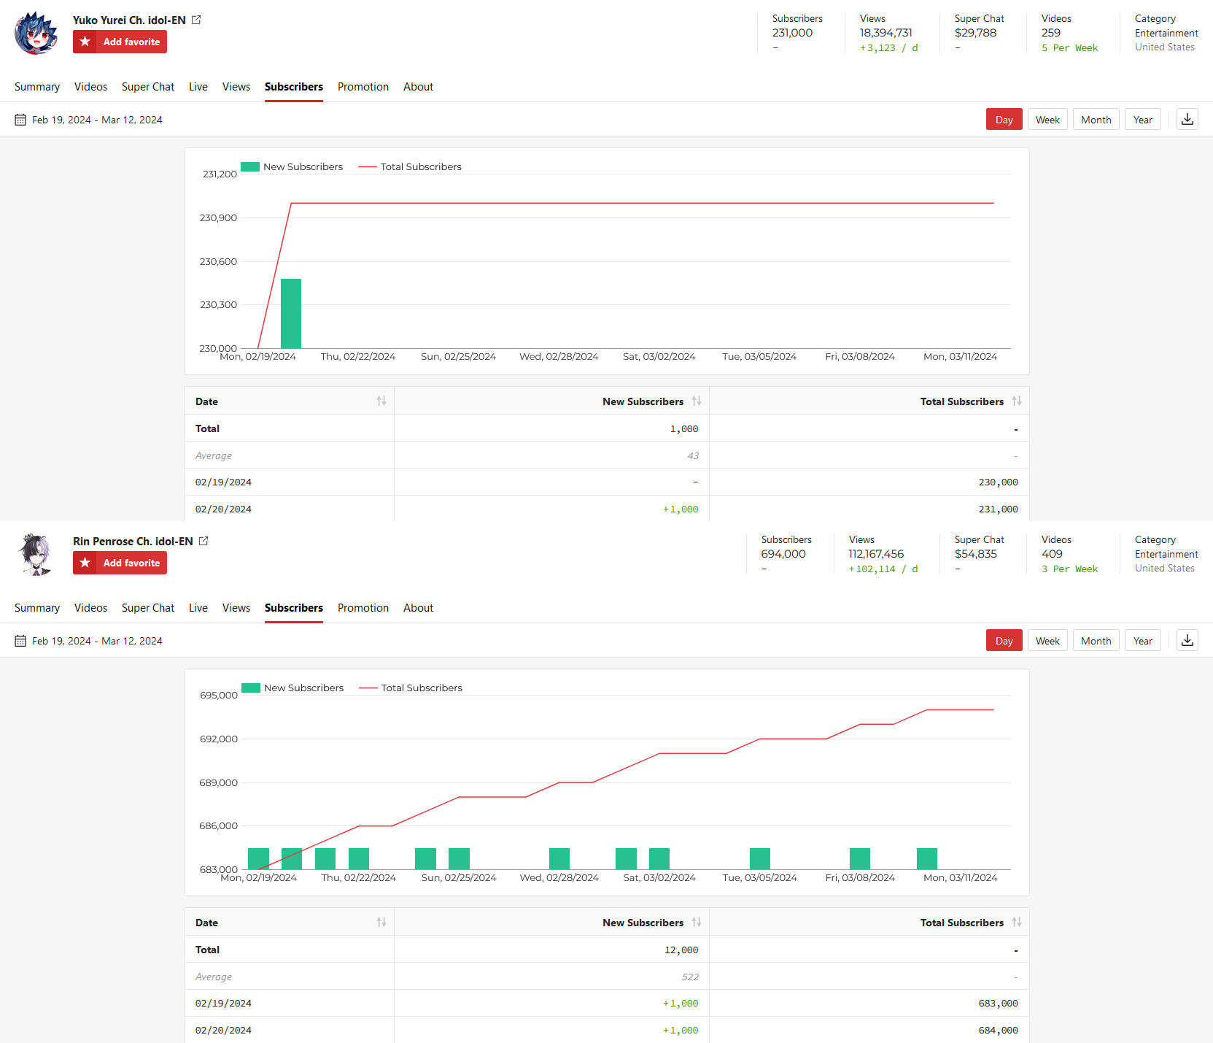Toggle Total Subscribers legend in Yuko chart
The image size is (1213, 1043).
pyautogui.click(x=410, y=166)
